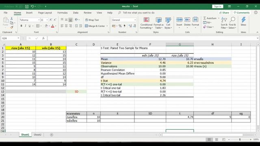
Task: Decrease font size with smaller A
Action: 55,20
